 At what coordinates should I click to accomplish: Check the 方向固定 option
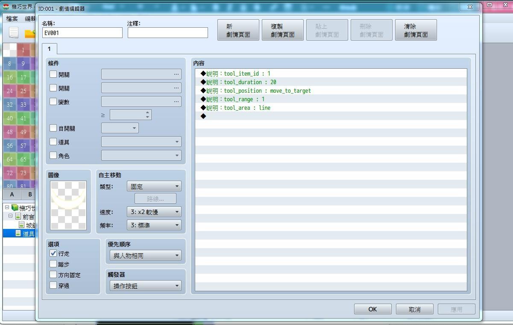53,275
